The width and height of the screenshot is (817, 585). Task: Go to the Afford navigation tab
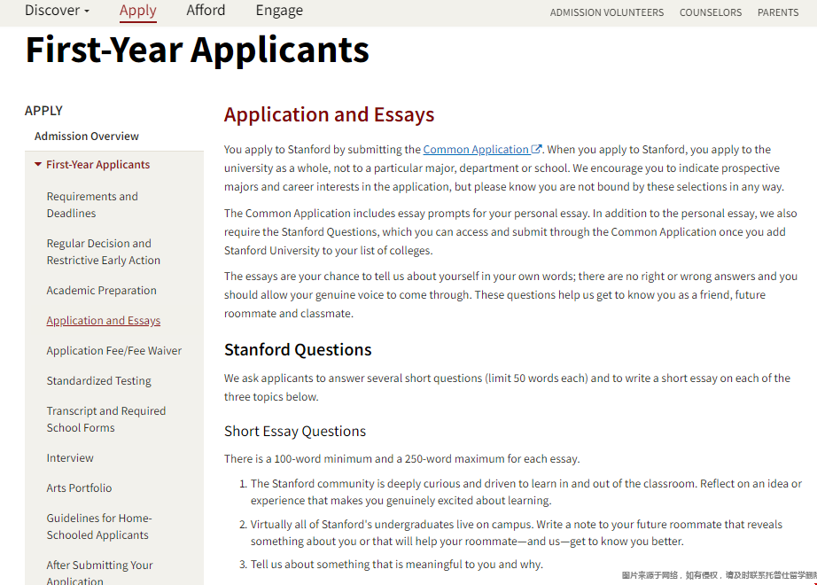[x=206, y=11]
